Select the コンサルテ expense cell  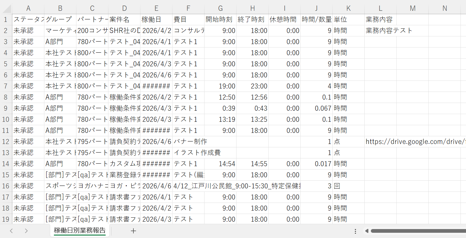188,31
